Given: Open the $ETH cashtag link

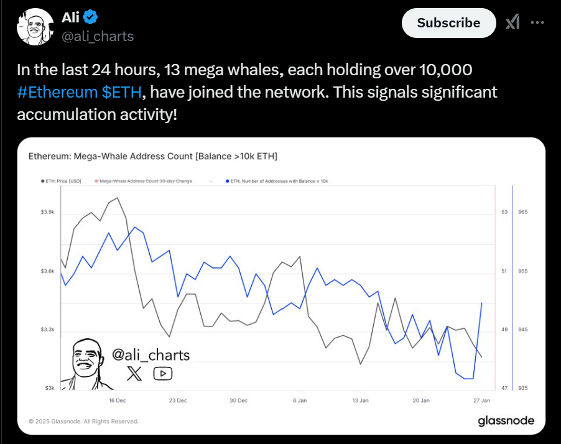Looking at the screenshot, I should 121,92.
